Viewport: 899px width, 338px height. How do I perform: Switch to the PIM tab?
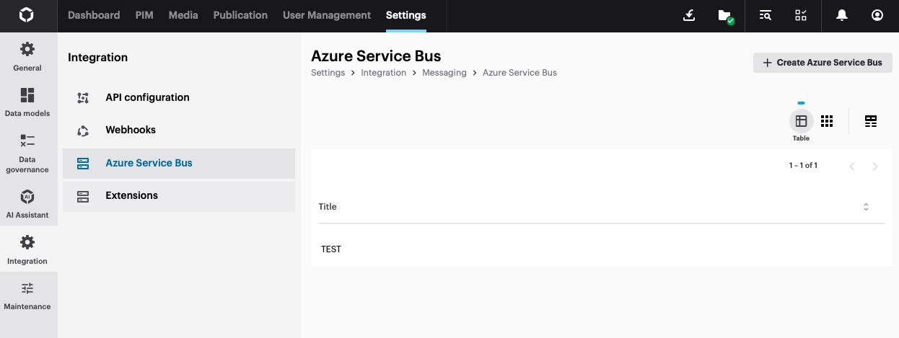click(x=144, y=15)
